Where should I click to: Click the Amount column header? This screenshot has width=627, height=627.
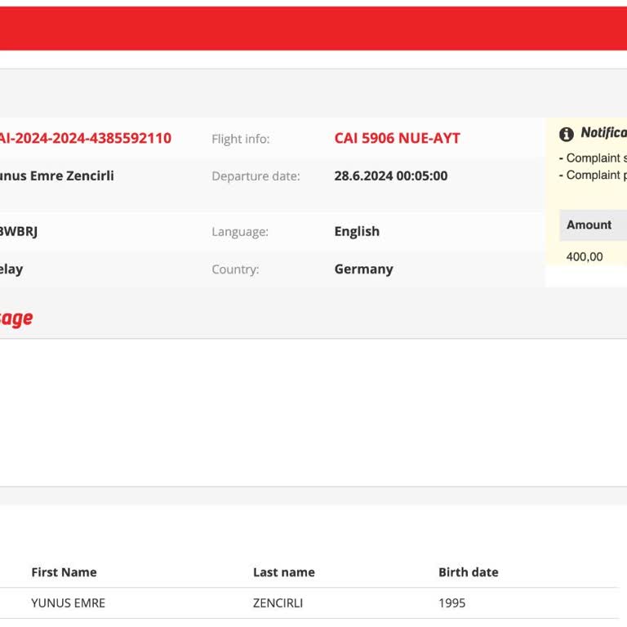[x=589, y=225]
